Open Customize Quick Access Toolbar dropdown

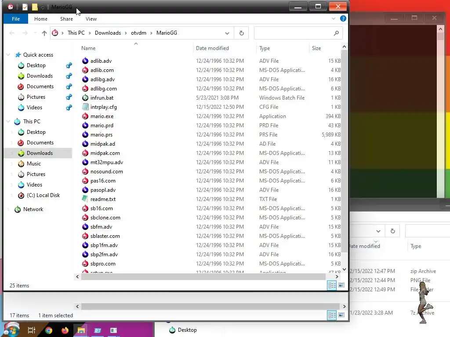(x=43, y=7)
